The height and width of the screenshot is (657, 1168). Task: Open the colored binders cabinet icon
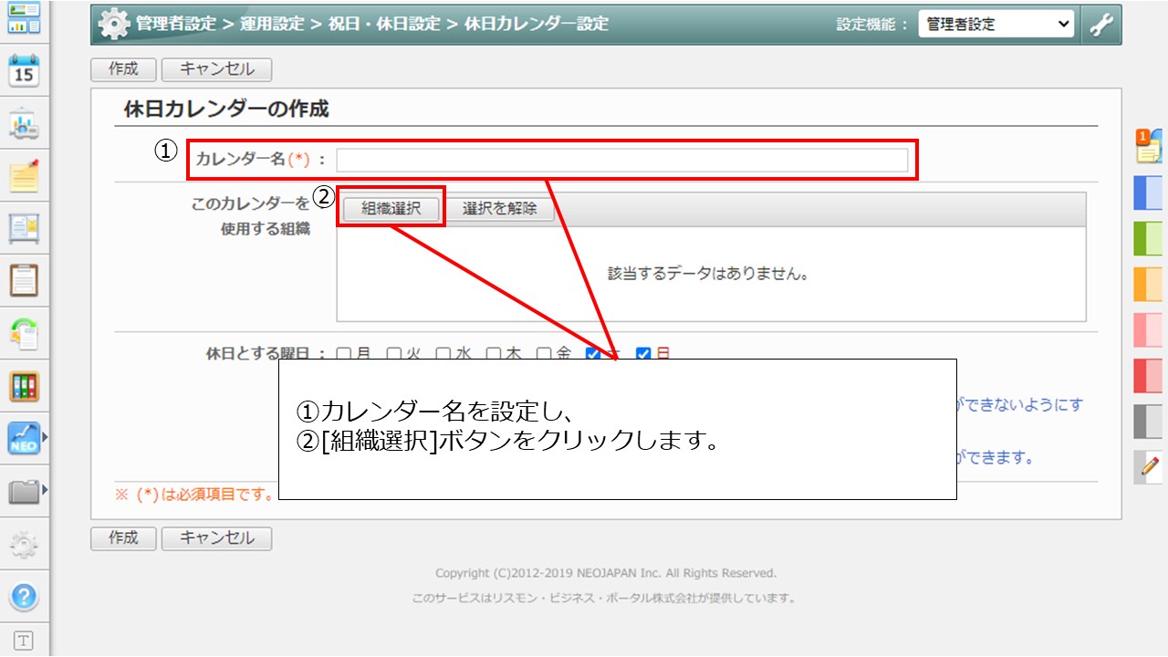click(x=24, y=386)
